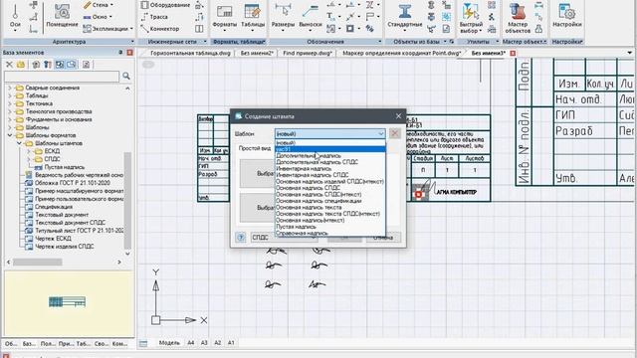637x358 pixels.
Task: Open the Оси axes tool
Action: (x=15, y=16)
